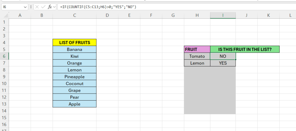This screenshot has height=131, width=296.
Task: Click into the formula bar text
Action: coord(174,7)
